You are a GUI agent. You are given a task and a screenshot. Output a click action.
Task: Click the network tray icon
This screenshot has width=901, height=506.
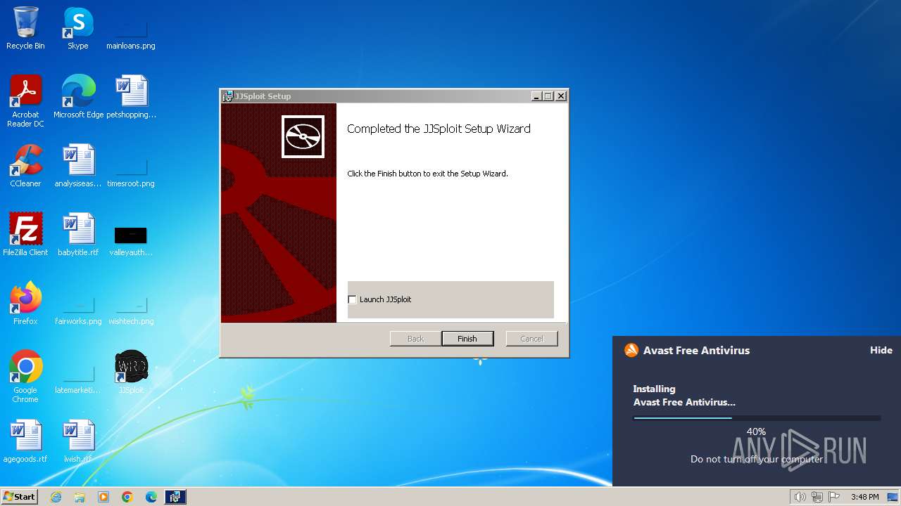[817, 497]
